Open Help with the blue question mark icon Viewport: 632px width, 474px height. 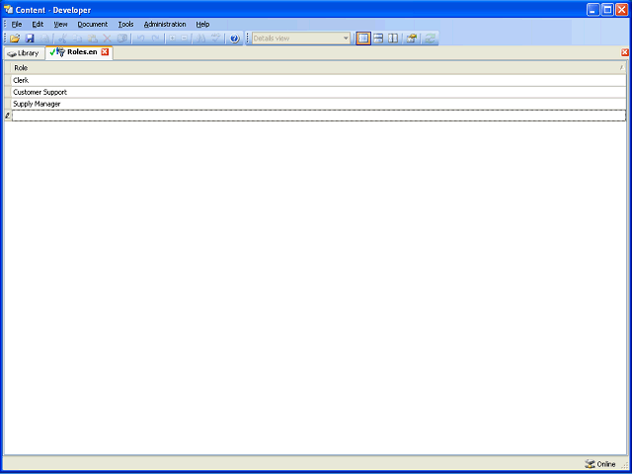pos(235,39)
